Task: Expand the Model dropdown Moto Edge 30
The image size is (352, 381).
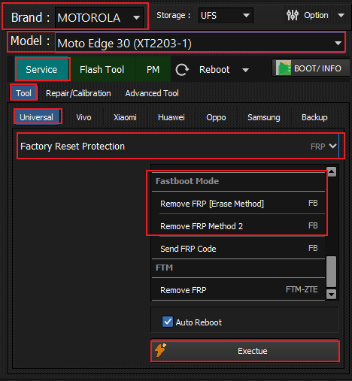Action: pos(200,43)
